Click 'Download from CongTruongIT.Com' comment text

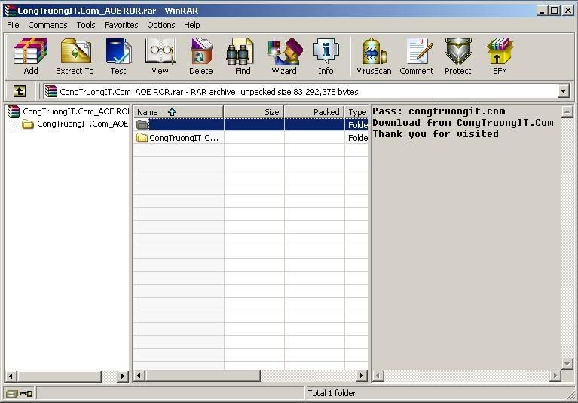point(463,123)
